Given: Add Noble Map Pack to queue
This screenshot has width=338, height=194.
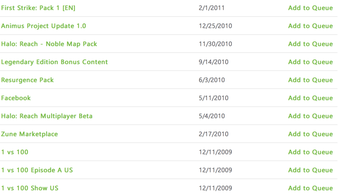Looking at the screenshot, I should tap(310, 44).
